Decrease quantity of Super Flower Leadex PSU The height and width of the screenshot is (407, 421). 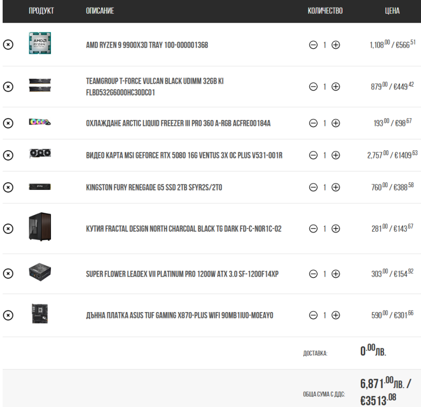(x=313, y=274)
